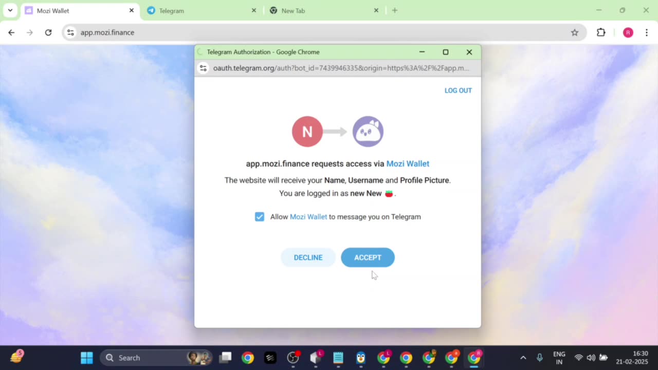Close the Telegram Authorization popup window
Viewport: 658px width, 370px height.
(469, 52)
